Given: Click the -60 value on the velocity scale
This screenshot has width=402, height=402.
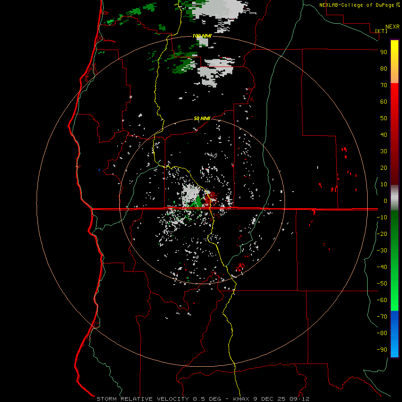Looking at the screenshot, I should (x=382, y=300).
